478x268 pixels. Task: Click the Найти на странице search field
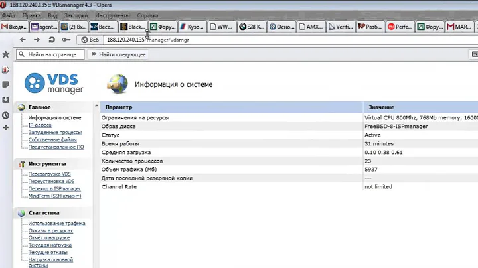(50, 54)
